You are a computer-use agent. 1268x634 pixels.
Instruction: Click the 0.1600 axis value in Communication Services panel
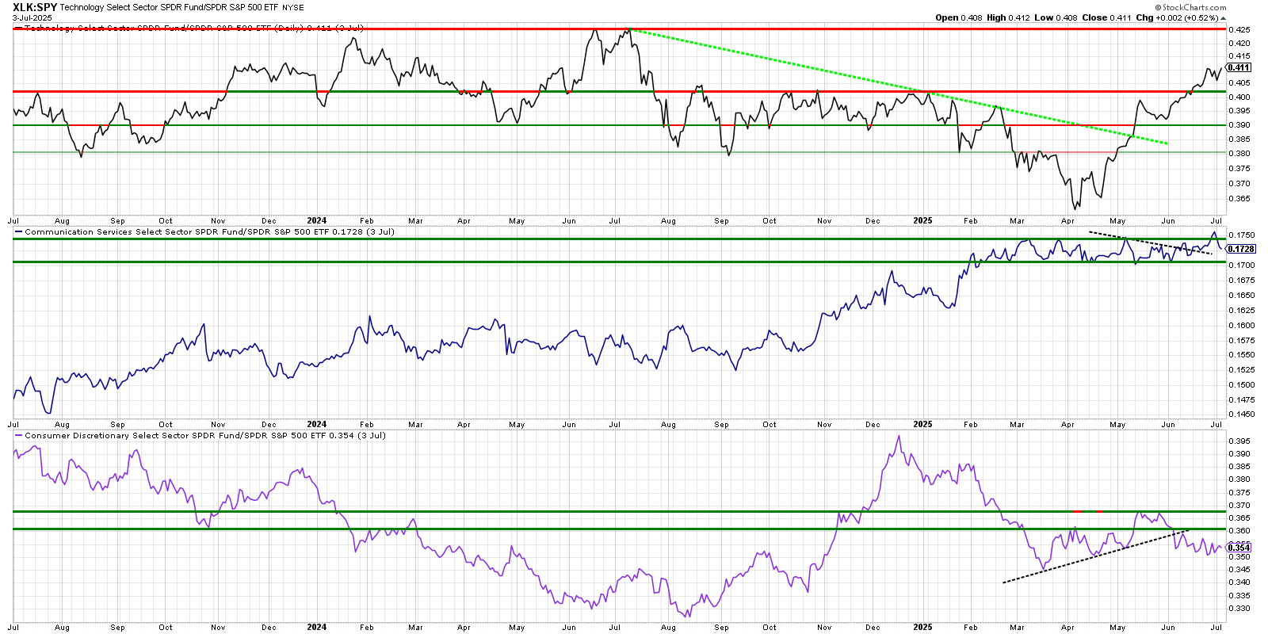point(1242,325)
